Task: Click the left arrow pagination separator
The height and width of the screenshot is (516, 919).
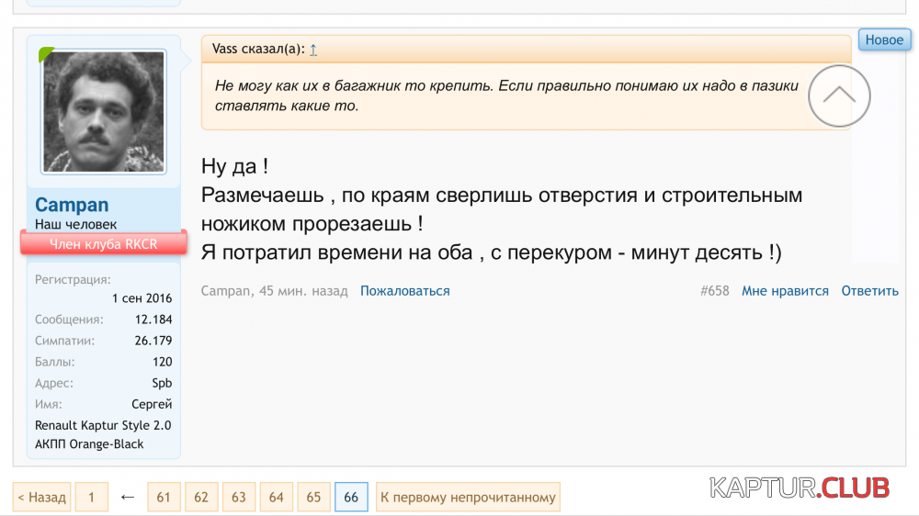Action: [x=128, y=498]
